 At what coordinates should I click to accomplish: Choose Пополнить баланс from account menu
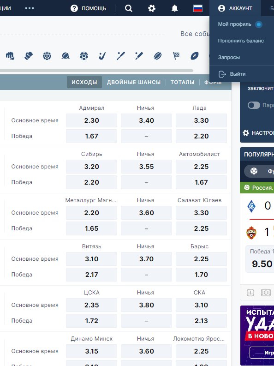coord(241,41)
